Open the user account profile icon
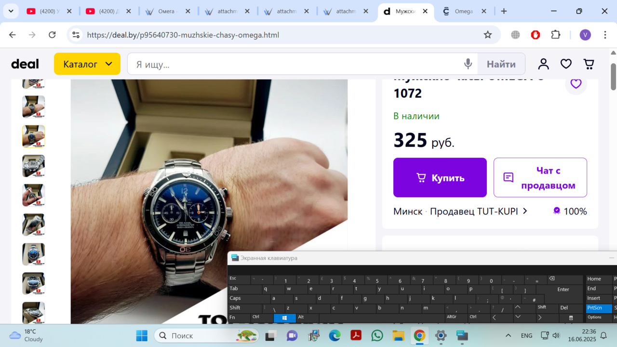 click(x=543, y=64)
